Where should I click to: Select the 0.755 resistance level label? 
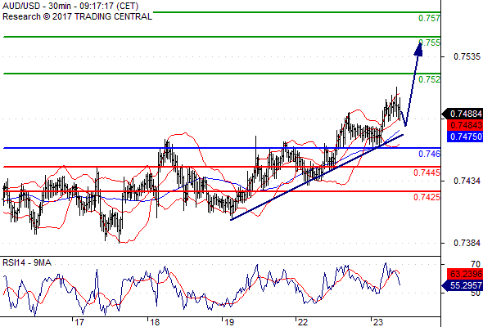pos(429,43)
